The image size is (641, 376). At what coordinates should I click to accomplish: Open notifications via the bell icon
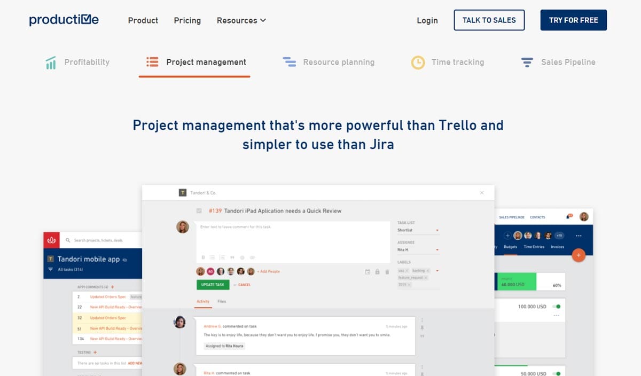568,216
